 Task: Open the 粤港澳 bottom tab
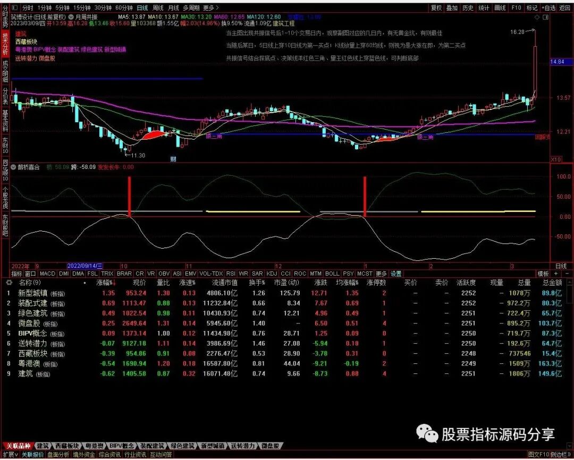95,446
